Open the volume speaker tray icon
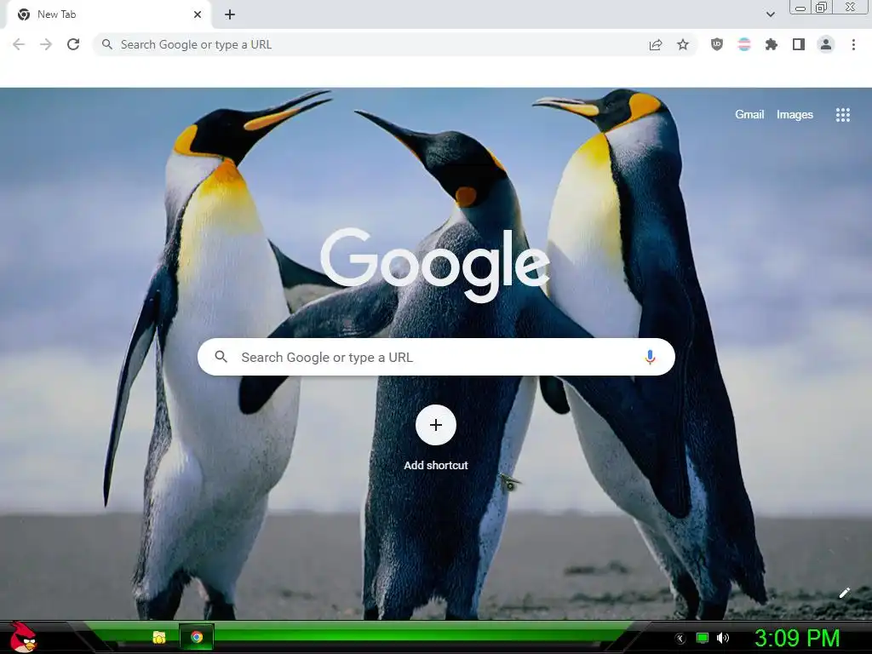The height and width of the screenshot is (654, 872). (x=723, y=638)
